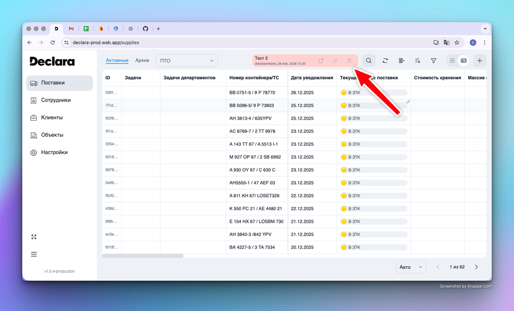
Task: Go back with browser back arrow
Action: click(30, 42)
